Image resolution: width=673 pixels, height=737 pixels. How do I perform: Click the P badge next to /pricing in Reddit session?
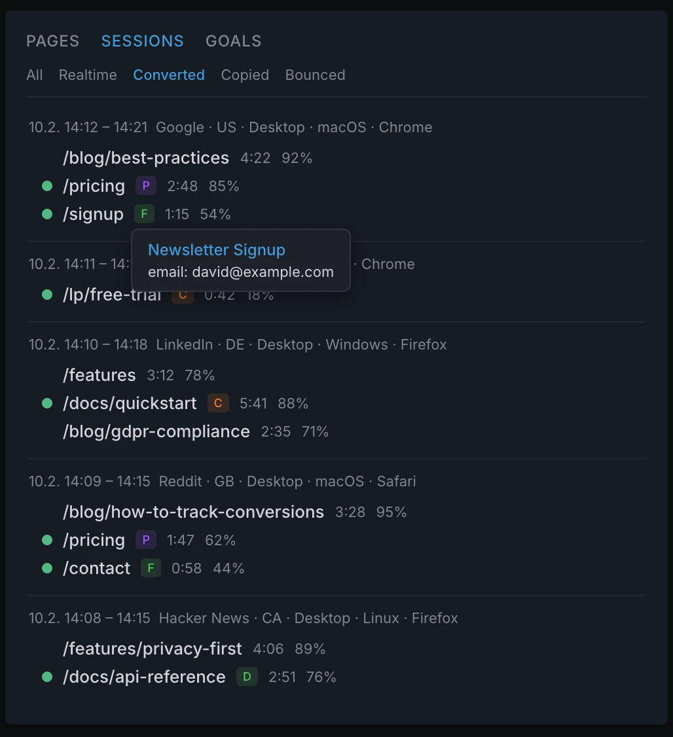(145, 539)
